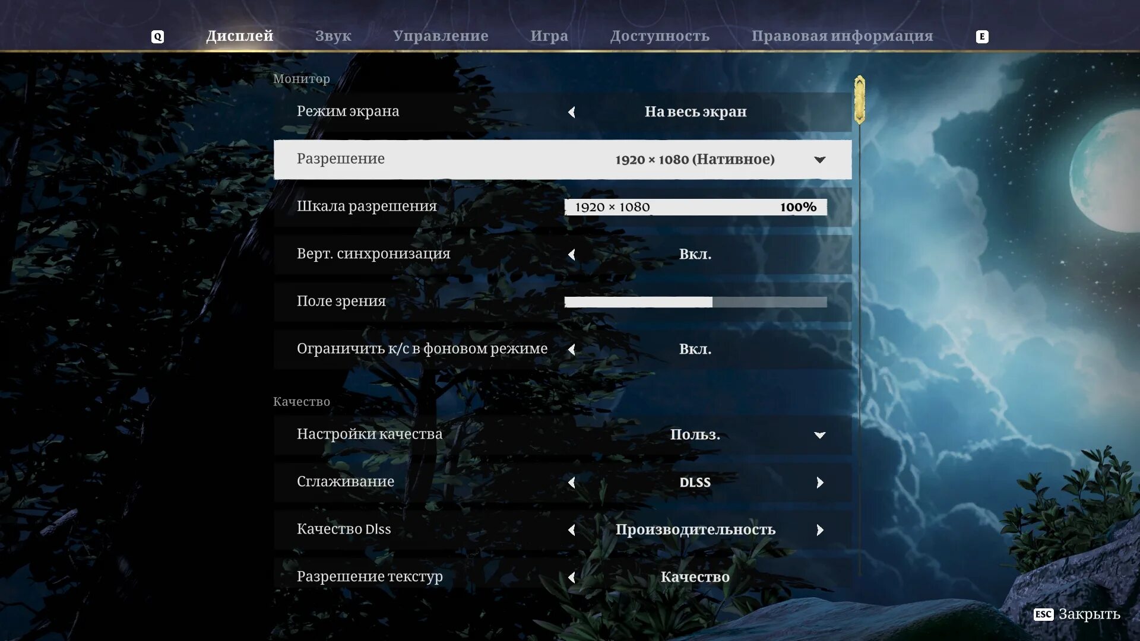Open the Разрешение dropdown arrow

point(820,160)
